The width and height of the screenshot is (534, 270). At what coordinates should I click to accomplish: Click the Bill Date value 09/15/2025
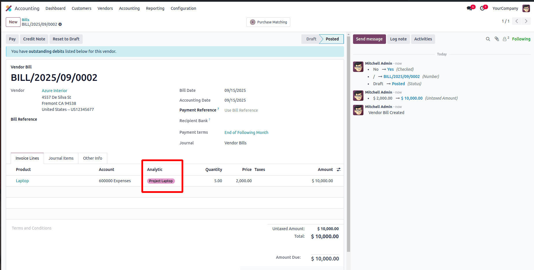point(235,90)
